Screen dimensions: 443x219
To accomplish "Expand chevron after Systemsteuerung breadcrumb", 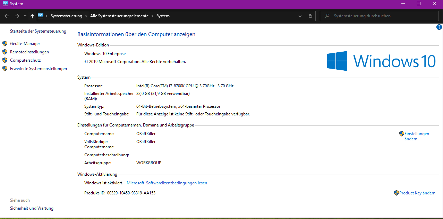I will point(86,16).
